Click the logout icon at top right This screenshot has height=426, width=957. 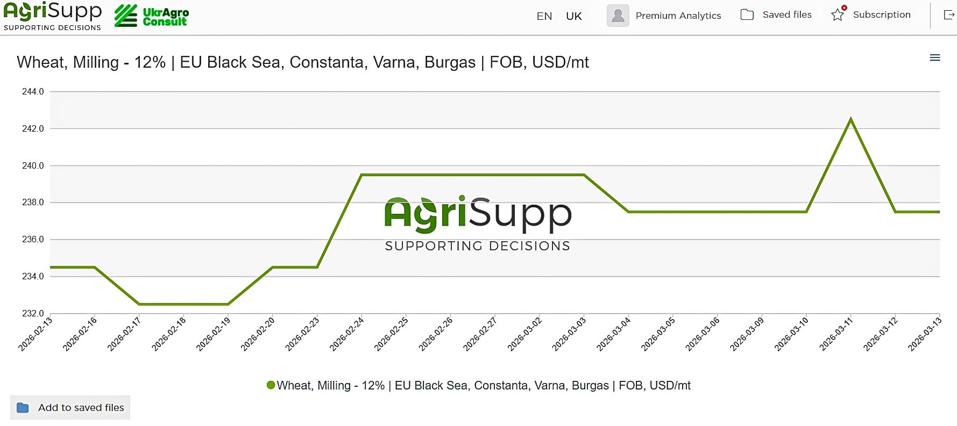point(949,15)
